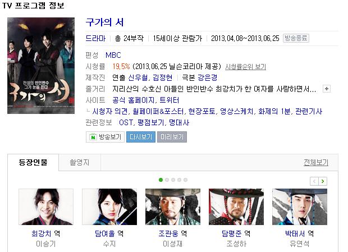
Task: Select the second pagination dot
Action: (x=167, y=180)
